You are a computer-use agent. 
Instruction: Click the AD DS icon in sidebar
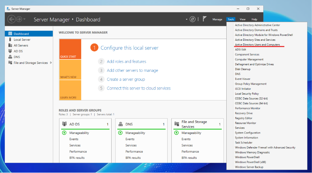tap(10, 51)
